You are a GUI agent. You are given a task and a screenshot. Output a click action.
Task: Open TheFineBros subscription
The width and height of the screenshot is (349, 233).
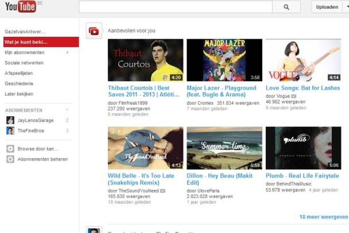(x=31, y=131)
